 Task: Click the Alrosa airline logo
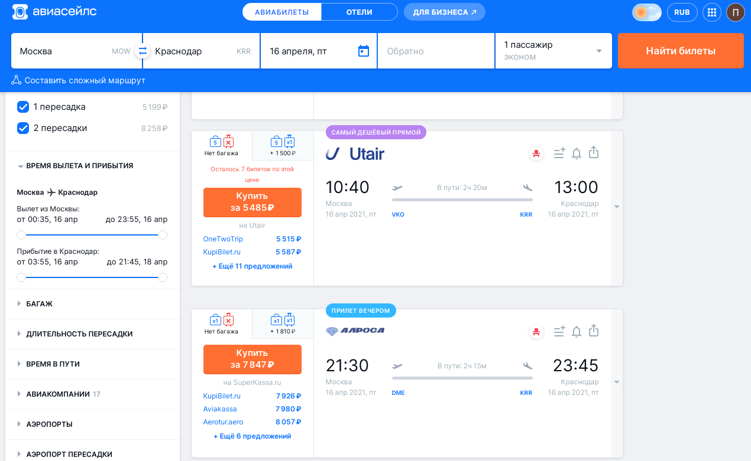(x=355, y=331)
